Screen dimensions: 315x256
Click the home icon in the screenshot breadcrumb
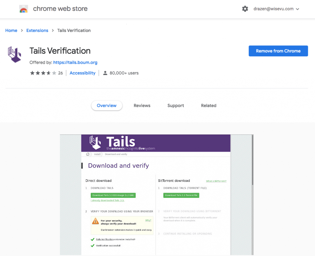point(88,154)
